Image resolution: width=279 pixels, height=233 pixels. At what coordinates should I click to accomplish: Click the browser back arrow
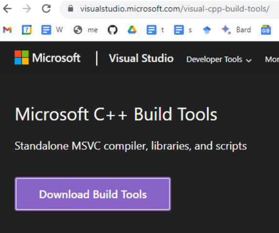coord(7,9)
